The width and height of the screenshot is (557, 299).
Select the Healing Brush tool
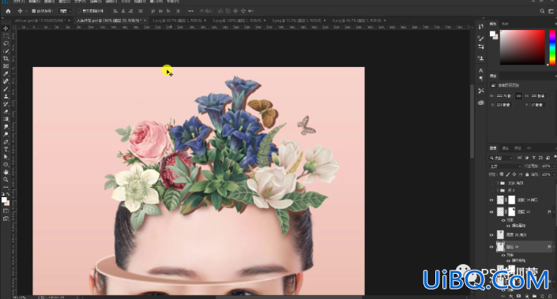[6, 81]
